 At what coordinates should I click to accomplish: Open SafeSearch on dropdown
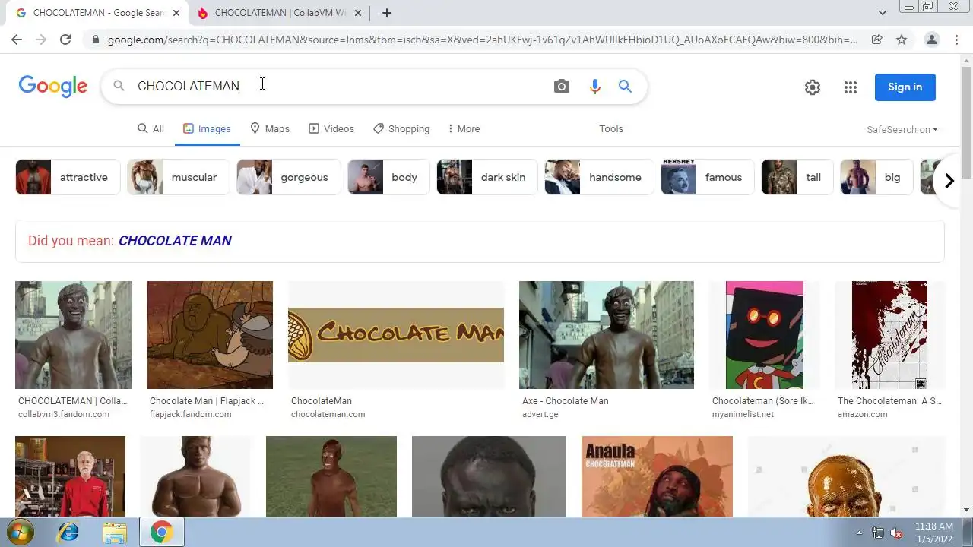click(902, 130)
